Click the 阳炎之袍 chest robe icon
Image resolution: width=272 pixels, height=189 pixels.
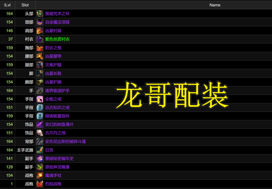click(39, 47)
